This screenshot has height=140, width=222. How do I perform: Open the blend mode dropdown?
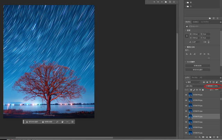pyautogui.click(x=194, y=86)
